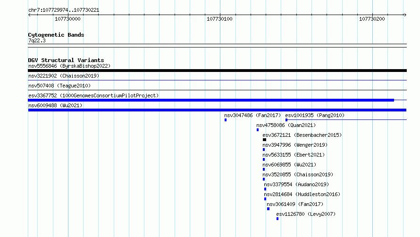Click the chr7:107729974..107730221 coordinates label
The height and width of the screenshot is (237, 420).
pyautogui.click(x=64, y=10)
